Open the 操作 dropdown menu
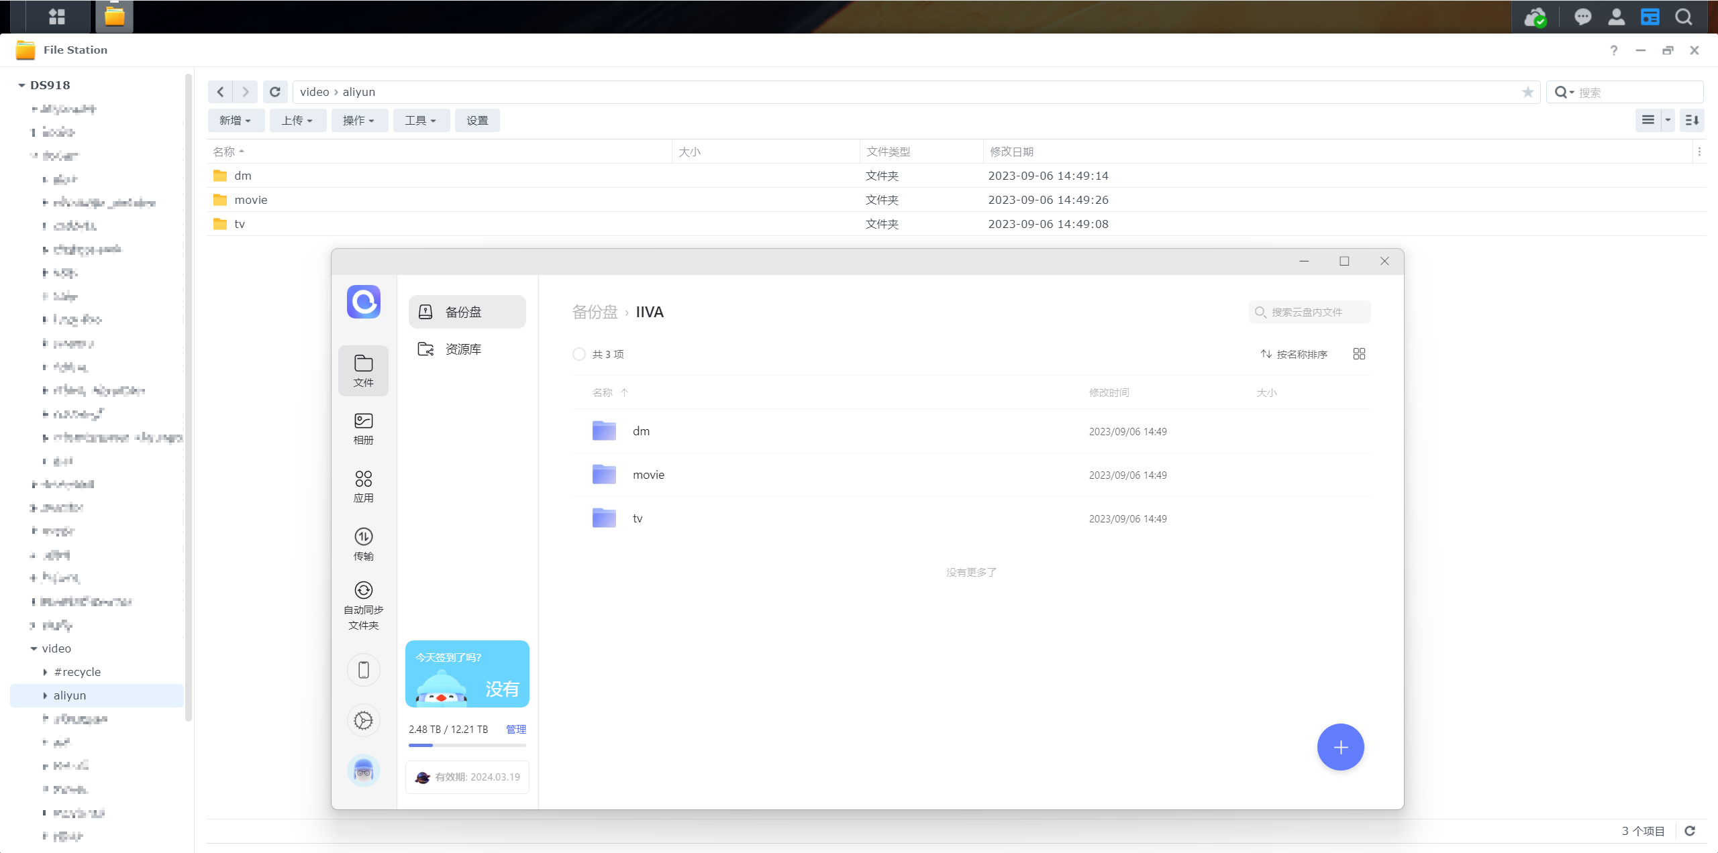 (x=358, y=121)
